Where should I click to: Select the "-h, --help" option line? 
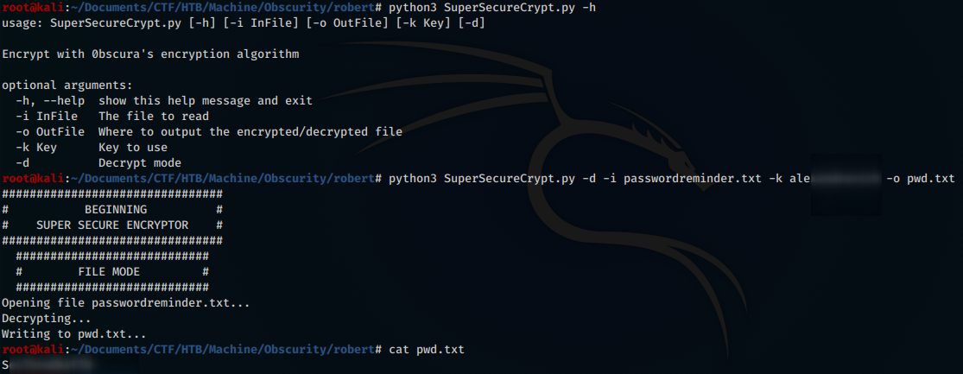point(164,101)
